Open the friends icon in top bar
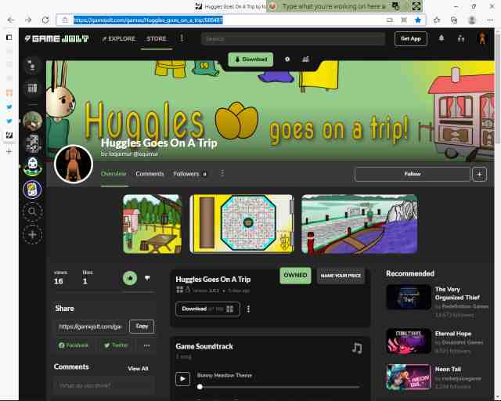 461,38
